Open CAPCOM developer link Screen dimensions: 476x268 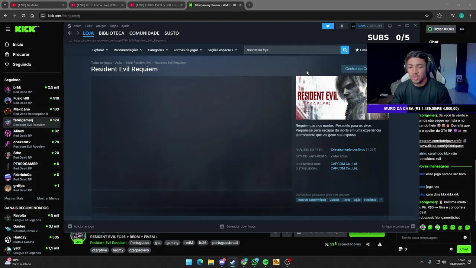click(344, 164)
